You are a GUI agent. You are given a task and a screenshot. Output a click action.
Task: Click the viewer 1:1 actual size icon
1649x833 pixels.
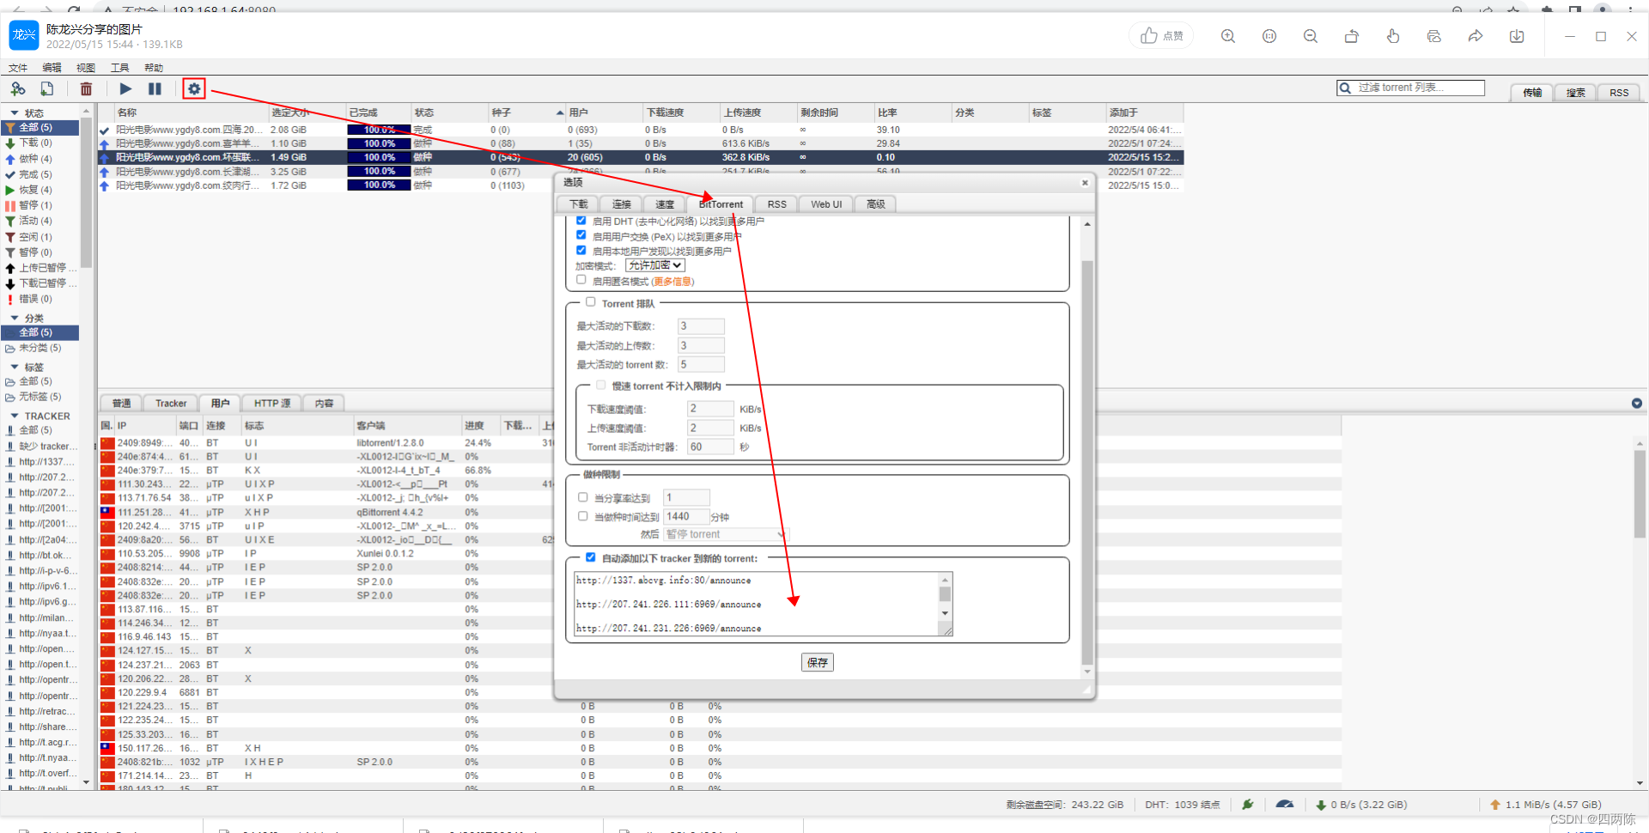pyautogui.click(x=1269, y=36)
